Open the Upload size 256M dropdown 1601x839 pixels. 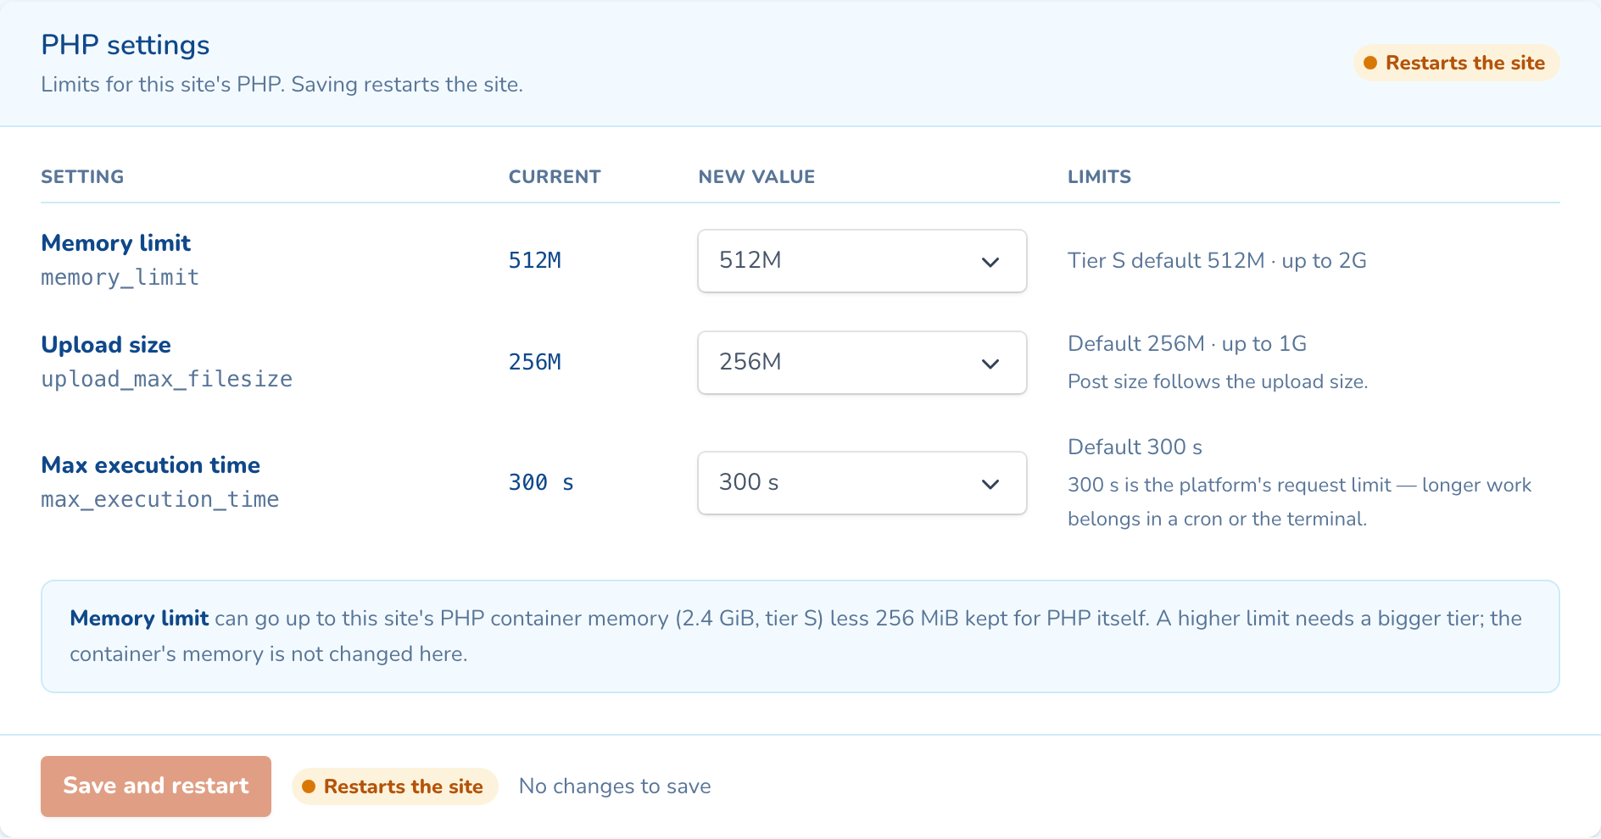pos(862,363)
